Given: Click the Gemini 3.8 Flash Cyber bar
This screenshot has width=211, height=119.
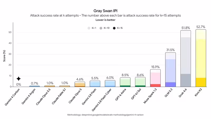Looking at the screenshot, I should click(110, 84).
